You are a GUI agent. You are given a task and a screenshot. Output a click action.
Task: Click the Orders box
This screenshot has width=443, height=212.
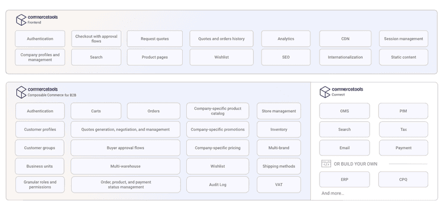[153, 111]
